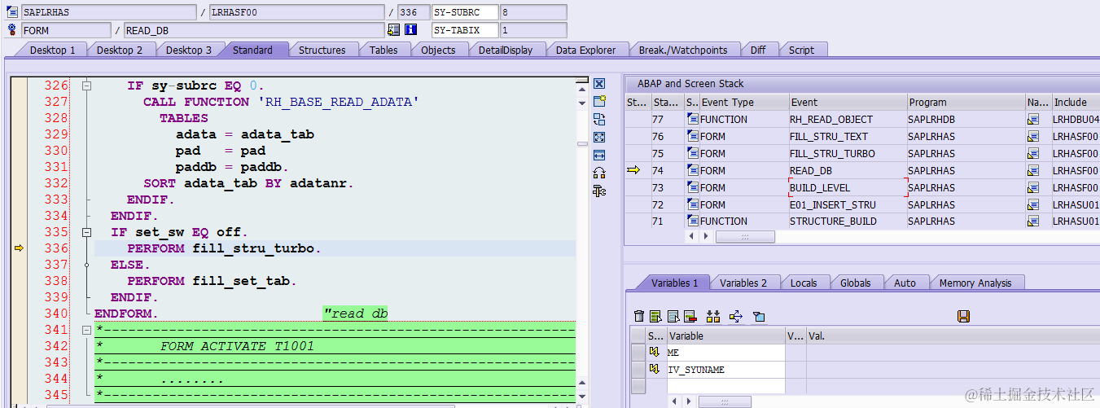Select the Auto tab
Image resolution: width=1100 pixels, height=408 pixels.
[905, 283]
